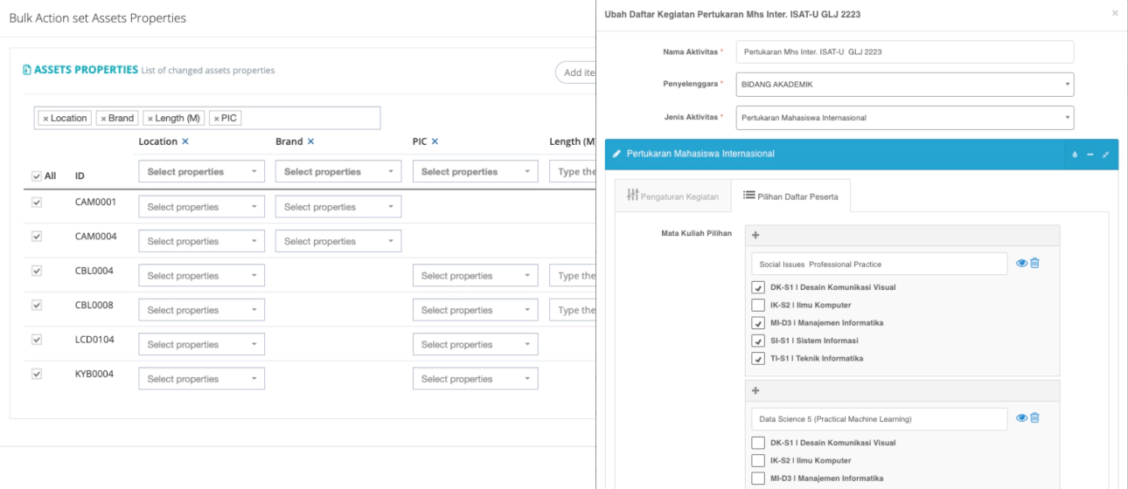This screenshot has height=489, width=1128.
Task: Click the color drop icon in blue header
Action: [1075, 155]
